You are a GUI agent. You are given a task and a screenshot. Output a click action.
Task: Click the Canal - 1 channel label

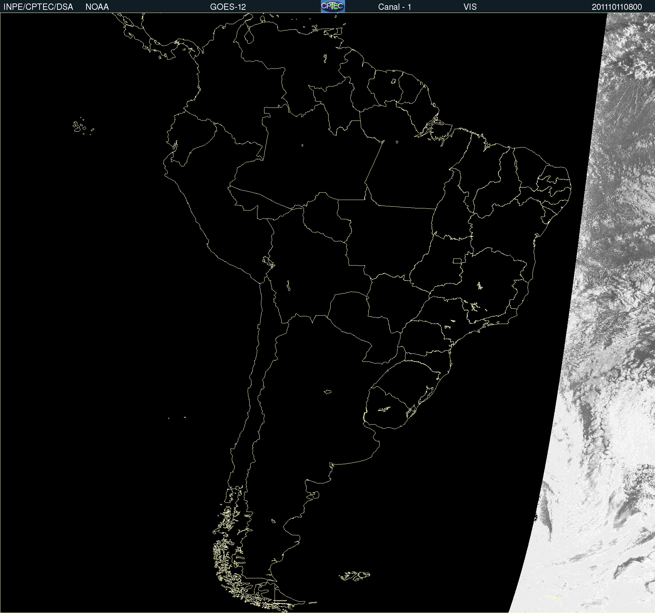coord(395,7)
